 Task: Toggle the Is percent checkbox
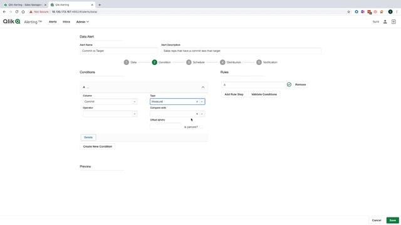[201, 127]
